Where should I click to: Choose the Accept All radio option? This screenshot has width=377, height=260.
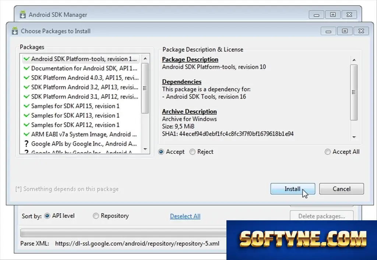point(327,152)
